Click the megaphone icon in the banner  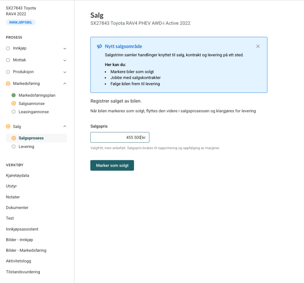pos(99,47)
